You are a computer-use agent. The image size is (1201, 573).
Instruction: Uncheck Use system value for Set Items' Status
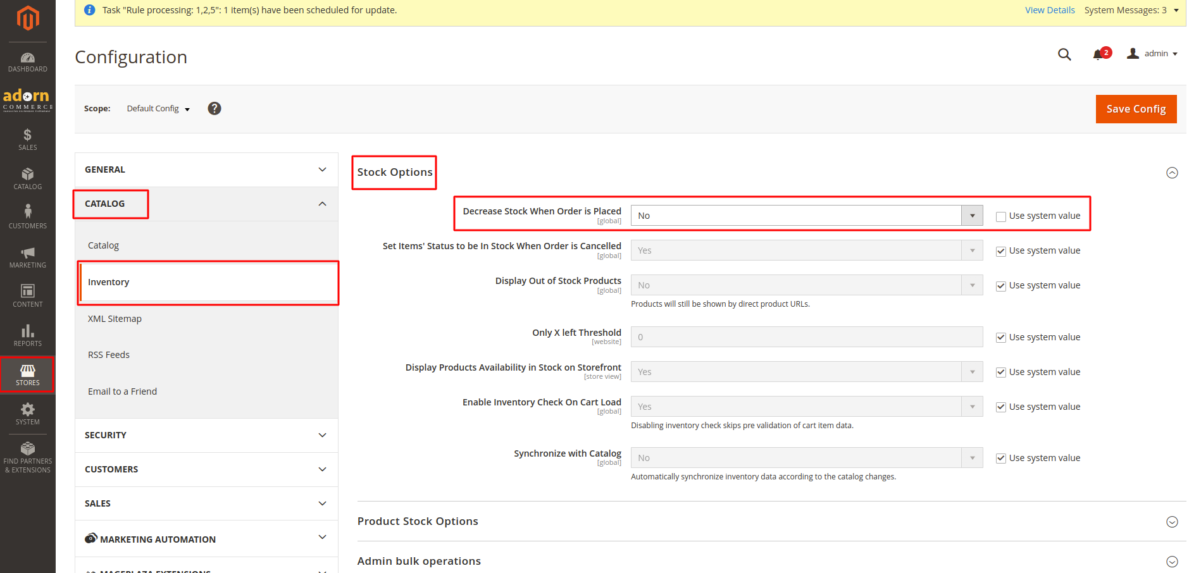[x=1001, y=251]
